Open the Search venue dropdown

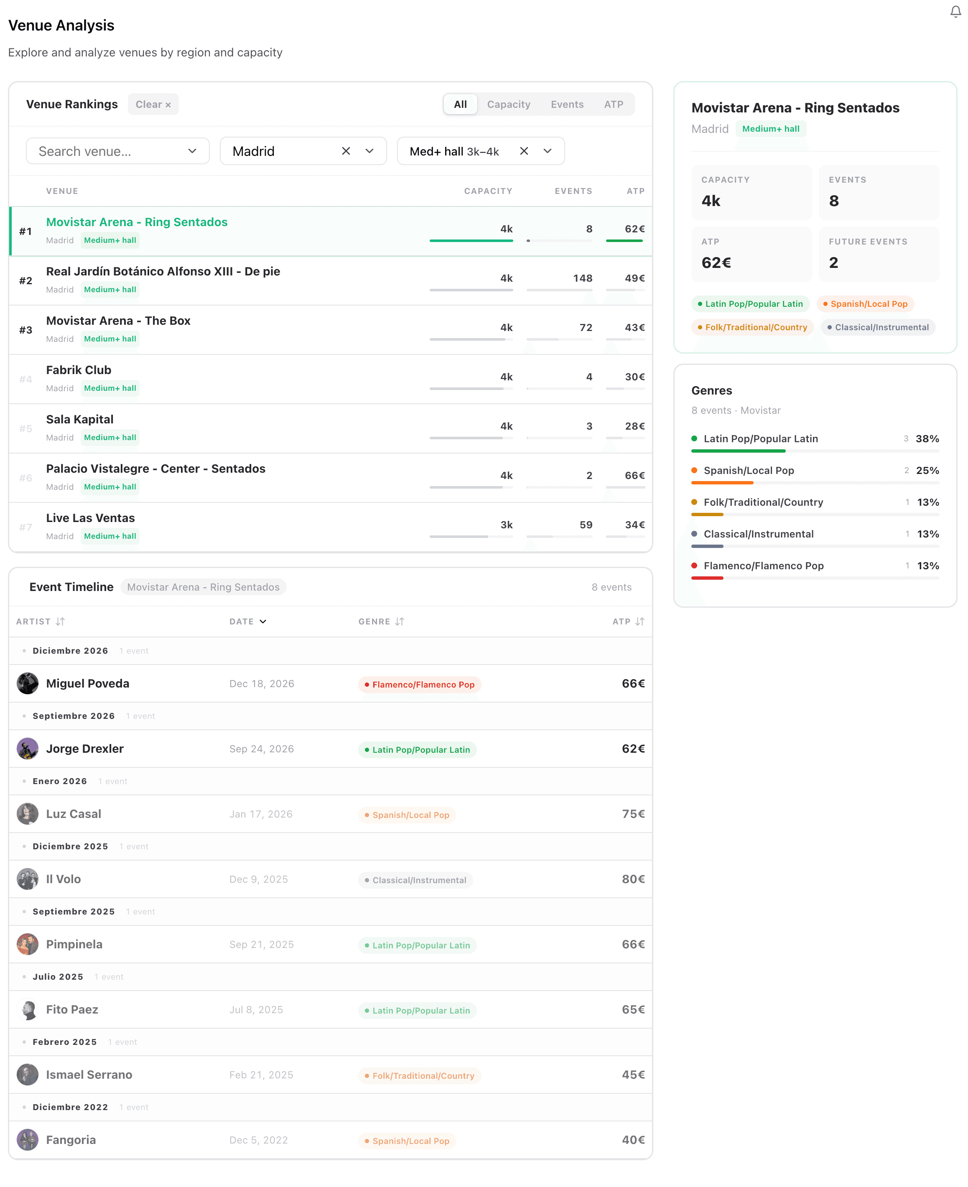coord(117,151)
